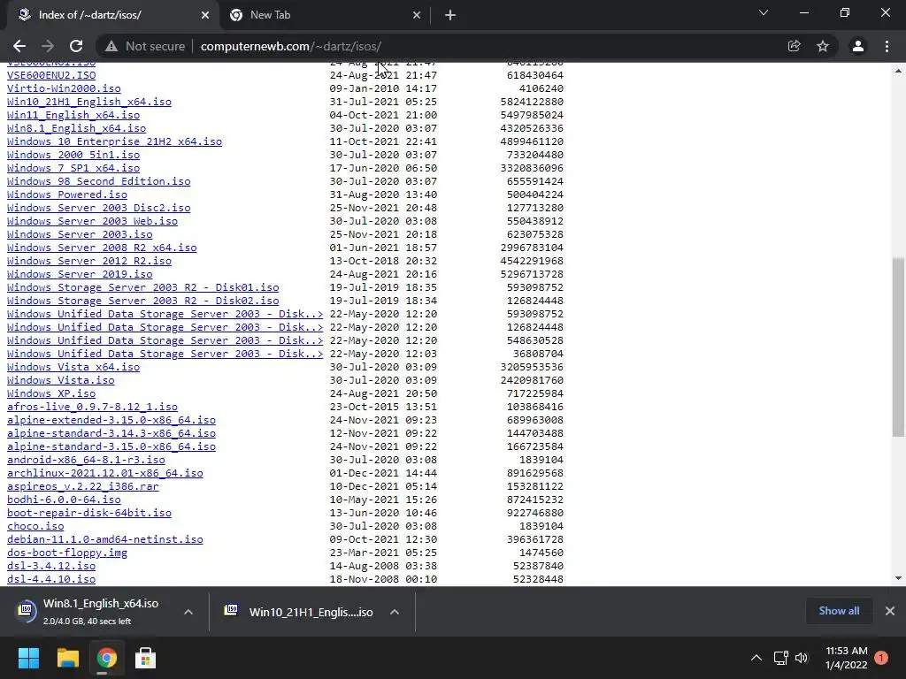The image size is (906, 679).
Task: Click Windows_Server_2008_R2_x64.iso link
Action: (102, 248)
